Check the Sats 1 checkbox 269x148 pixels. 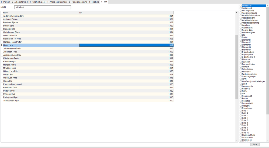click(x=240, y=111)
